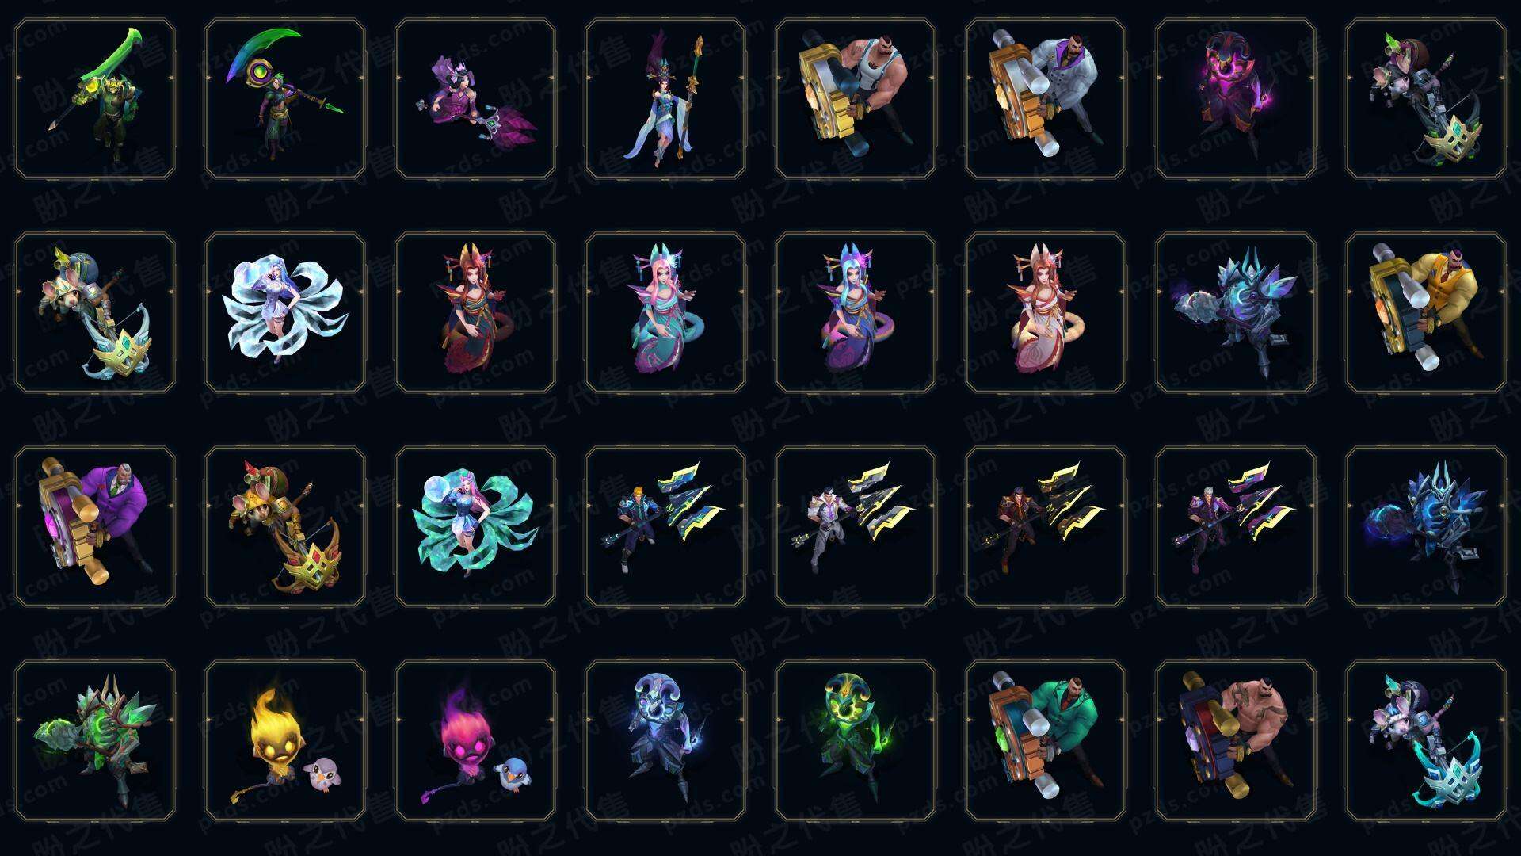Pick the white and peach serpent woman

click(1046, 312)
